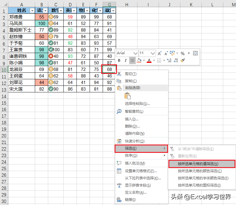
Task: Choose 复制(C) from context menu
Action: click(x=142, y=81)
